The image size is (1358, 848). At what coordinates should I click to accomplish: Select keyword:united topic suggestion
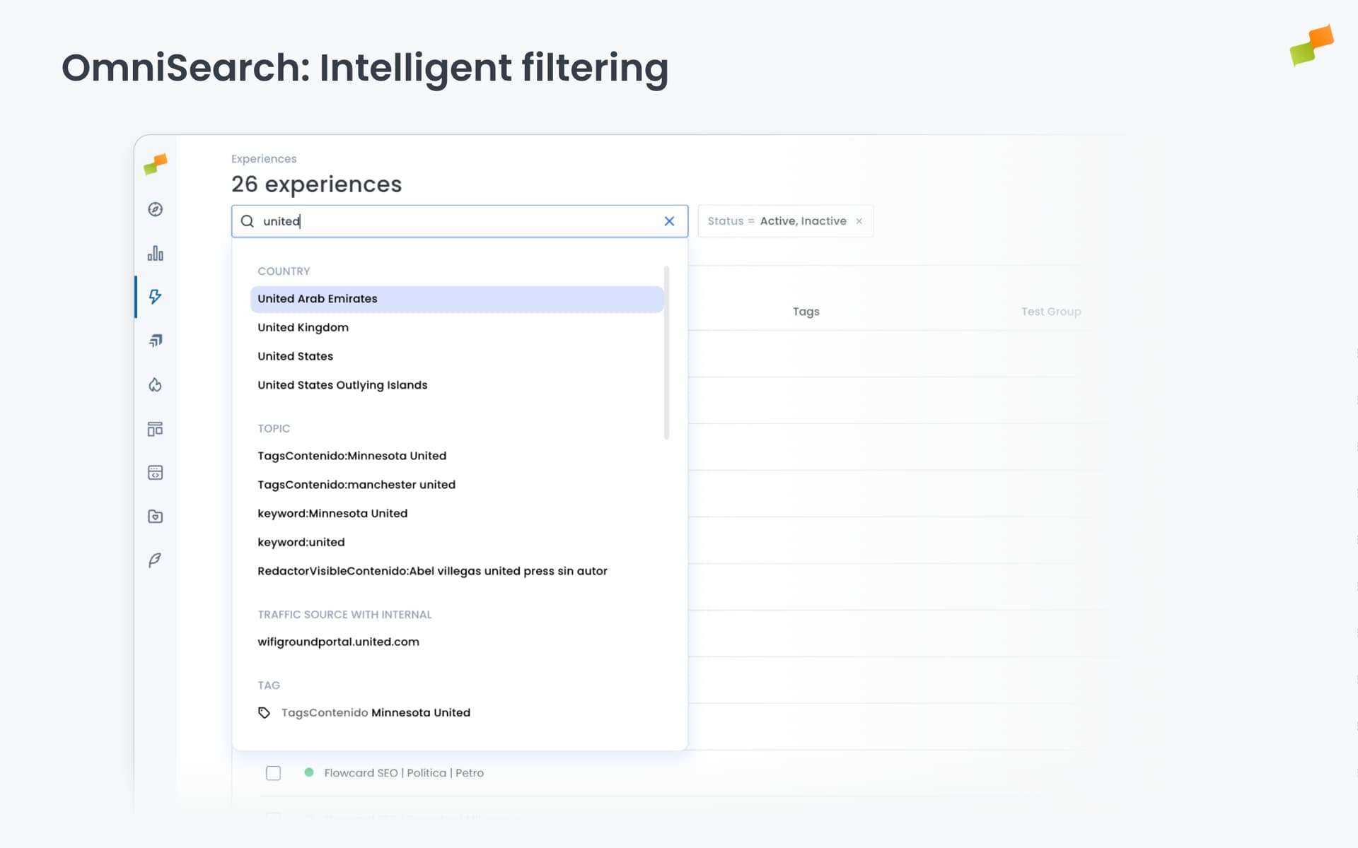click(301, 542)
